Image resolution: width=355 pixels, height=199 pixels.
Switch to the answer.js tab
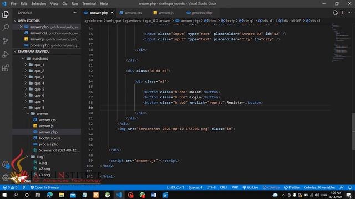[166, 13]
